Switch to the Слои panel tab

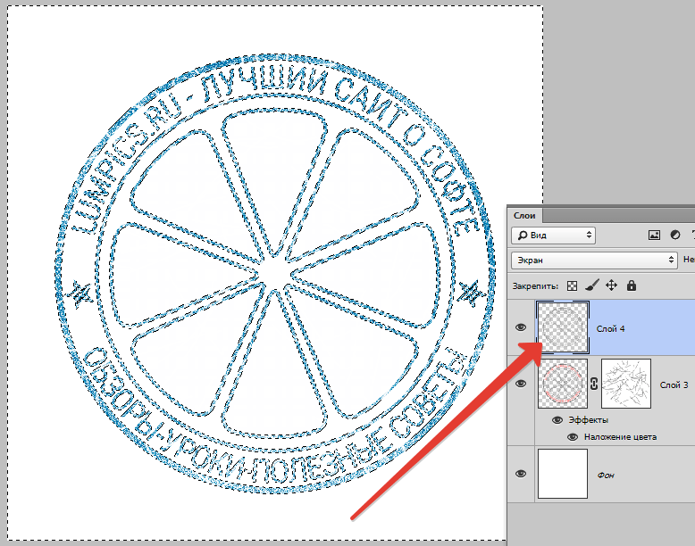point(524,216)
